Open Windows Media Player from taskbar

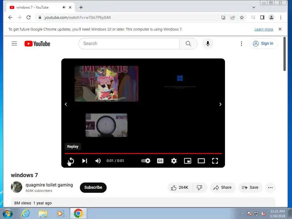pyautogui.click(x=60, y=213)
